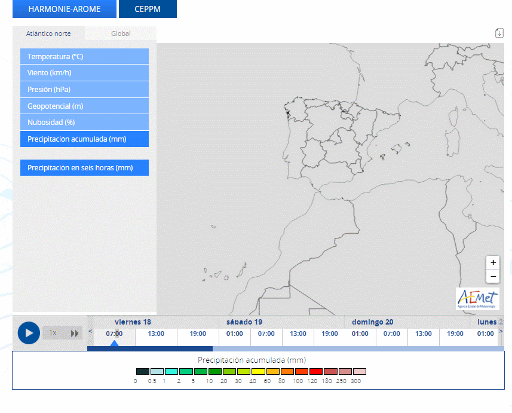The image size is (512, 413).
Task: Click the fast-forward speed icon
Action: (75, 333)
